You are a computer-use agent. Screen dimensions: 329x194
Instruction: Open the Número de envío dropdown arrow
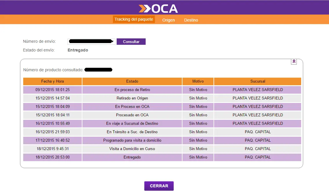tap(113, 42)
